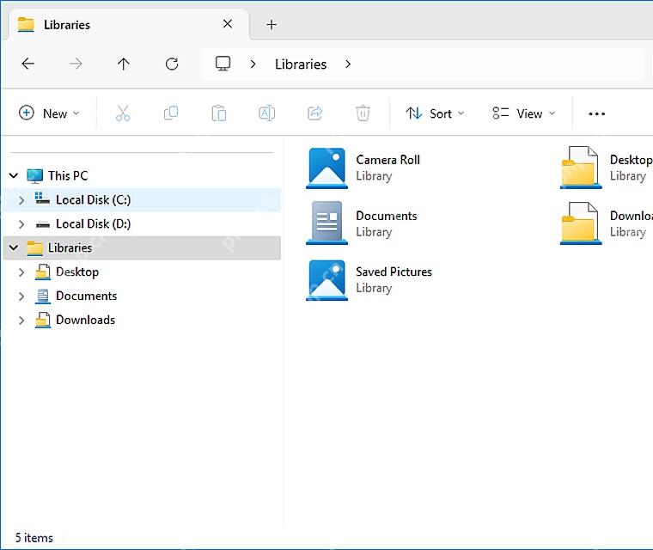
Task: Collapse the This PC tree node
Action: pos(14,176)
